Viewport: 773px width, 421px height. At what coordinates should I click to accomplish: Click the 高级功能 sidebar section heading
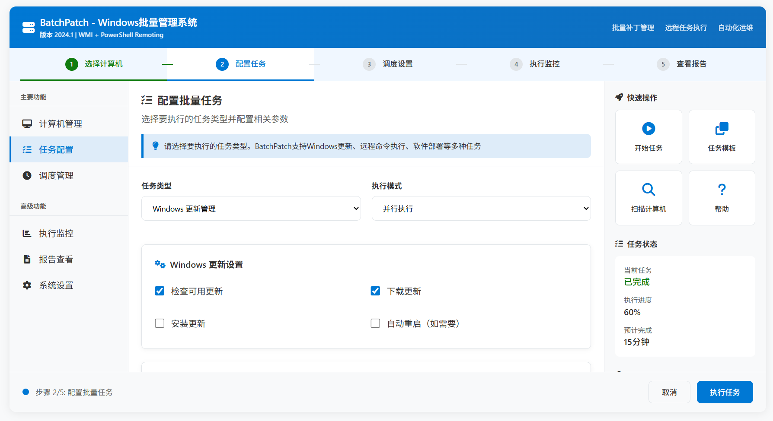click(x=33, y=206)
